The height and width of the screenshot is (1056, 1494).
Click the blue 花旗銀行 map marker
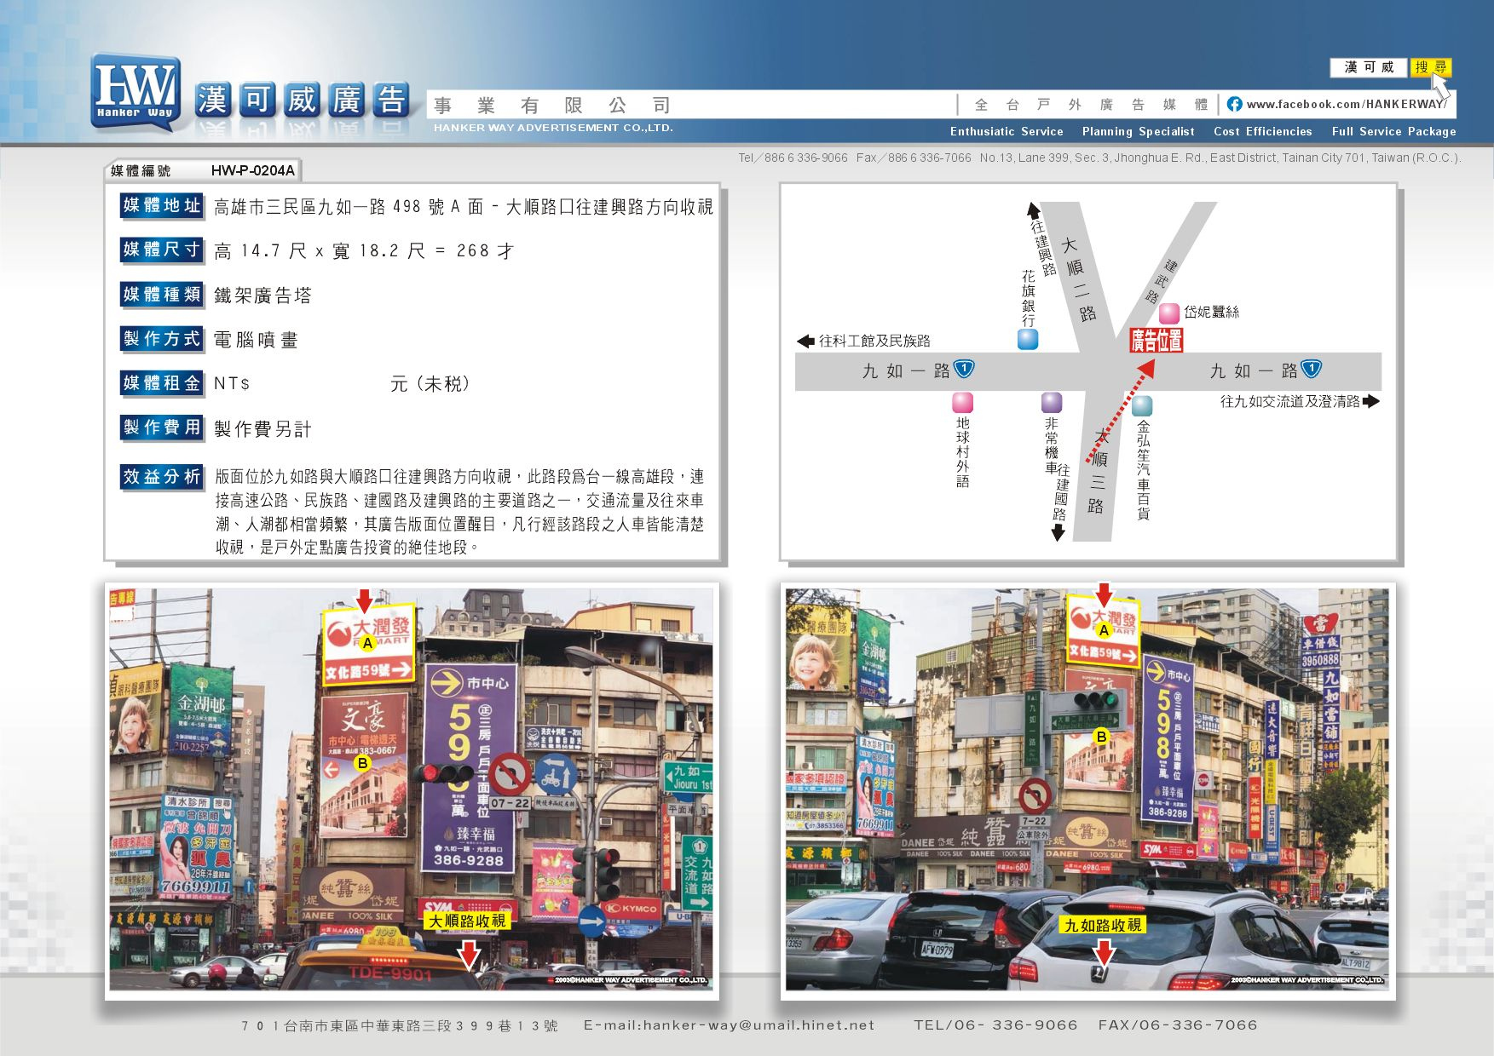point(1028,340)
